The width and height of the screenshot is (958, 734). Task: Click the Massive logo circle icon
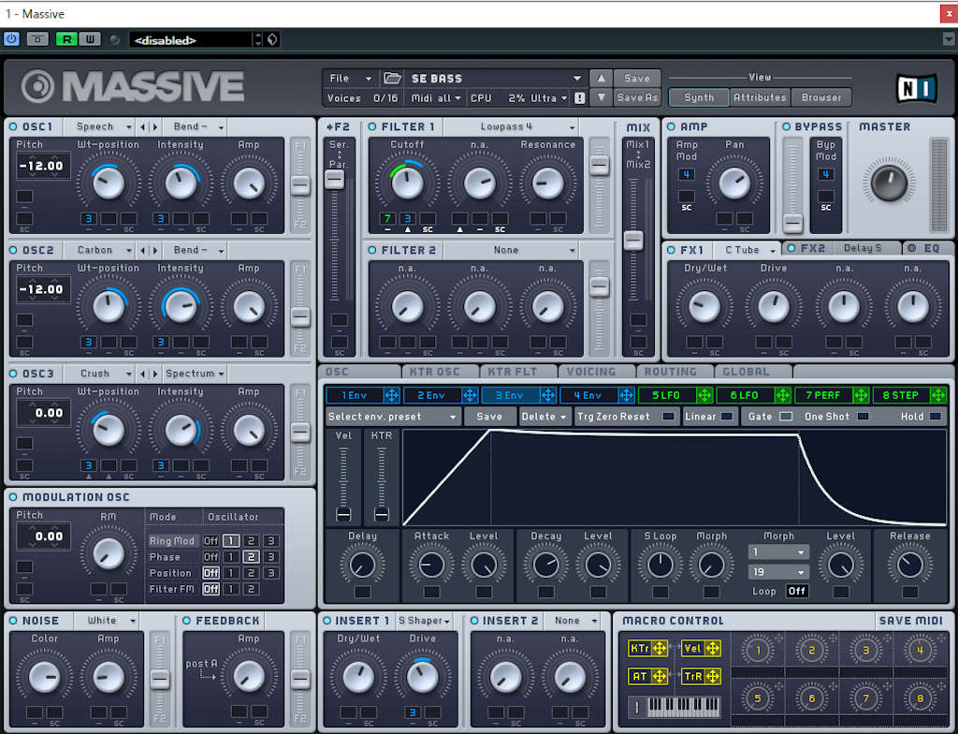pyautogui.click(x=37, y=86)
